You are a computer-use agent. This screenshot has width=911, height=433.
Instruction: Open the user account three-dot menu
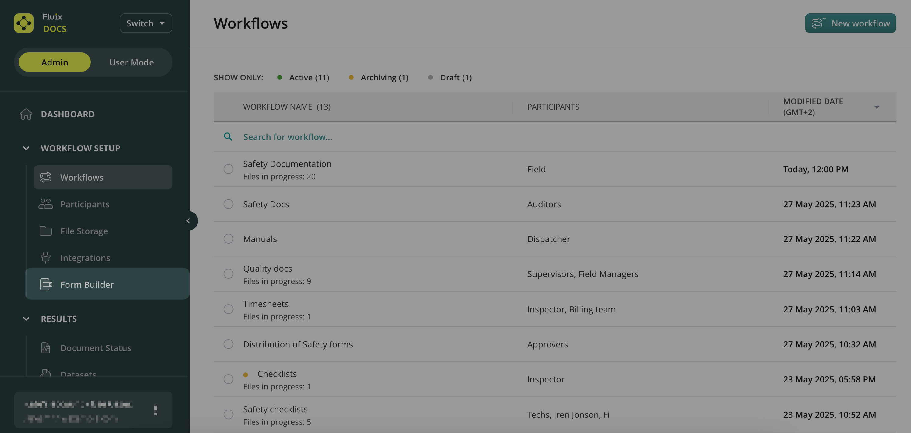click(x=156, y=410)
